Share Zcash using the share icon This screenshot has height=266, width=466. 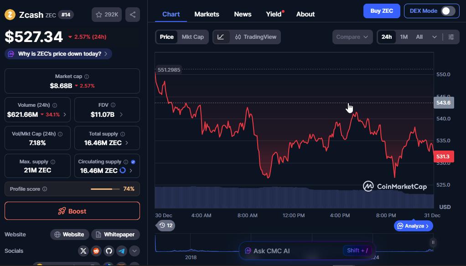pyautogui.click(x=132, y=15)
